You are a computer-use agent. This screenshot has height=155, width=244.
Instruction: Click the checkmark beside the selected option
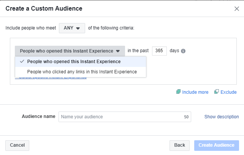tap(22, 62)
